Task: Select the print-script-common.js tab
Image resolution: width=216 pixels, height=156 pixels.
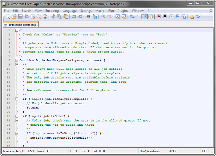Action: tap(21, 25)
